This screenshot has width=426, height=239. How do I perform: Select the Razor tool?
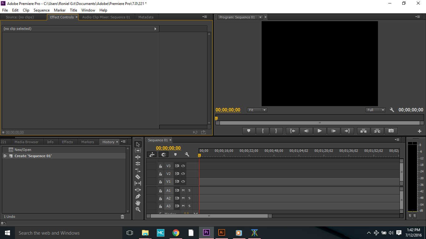click(138, 177)
